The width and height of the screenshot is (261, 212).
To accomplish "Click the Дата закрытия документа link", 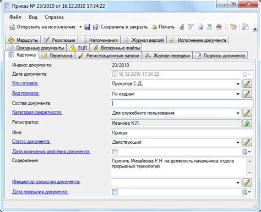I will click(x=40, y=192).
